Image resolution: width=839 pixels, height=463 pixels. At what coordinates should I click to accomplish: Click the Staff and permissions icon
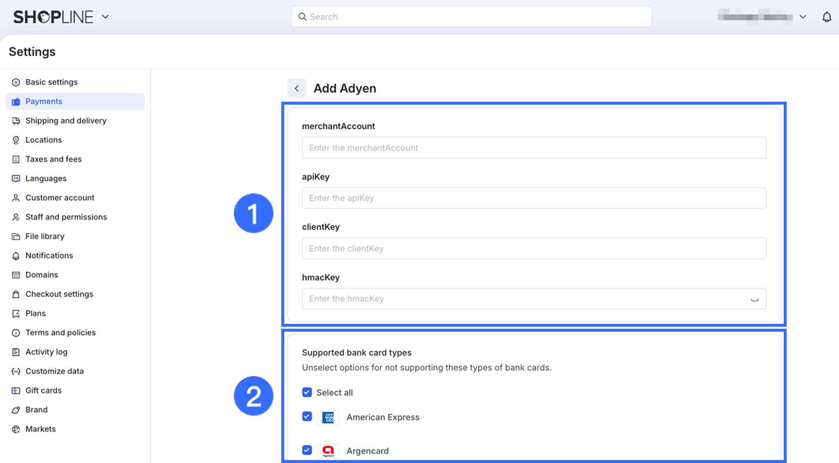pyautogui.click(x=16, y=217)
